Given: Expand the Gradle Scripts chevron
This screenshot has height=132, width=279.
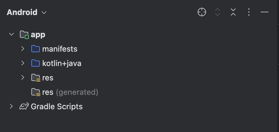Looking at the screenshot, I should click(x=11, y=106).
